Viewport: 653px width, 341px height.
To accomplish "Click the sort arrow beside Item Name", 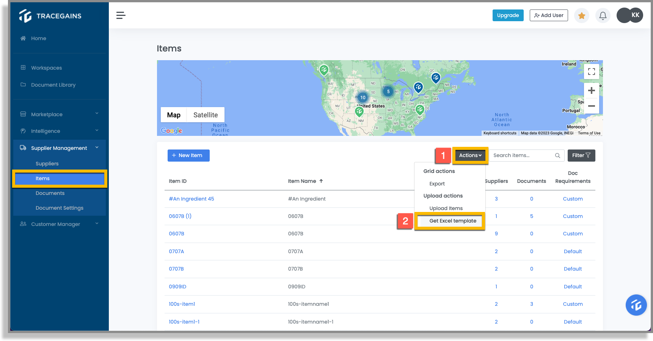I will [x=321, y=181].
